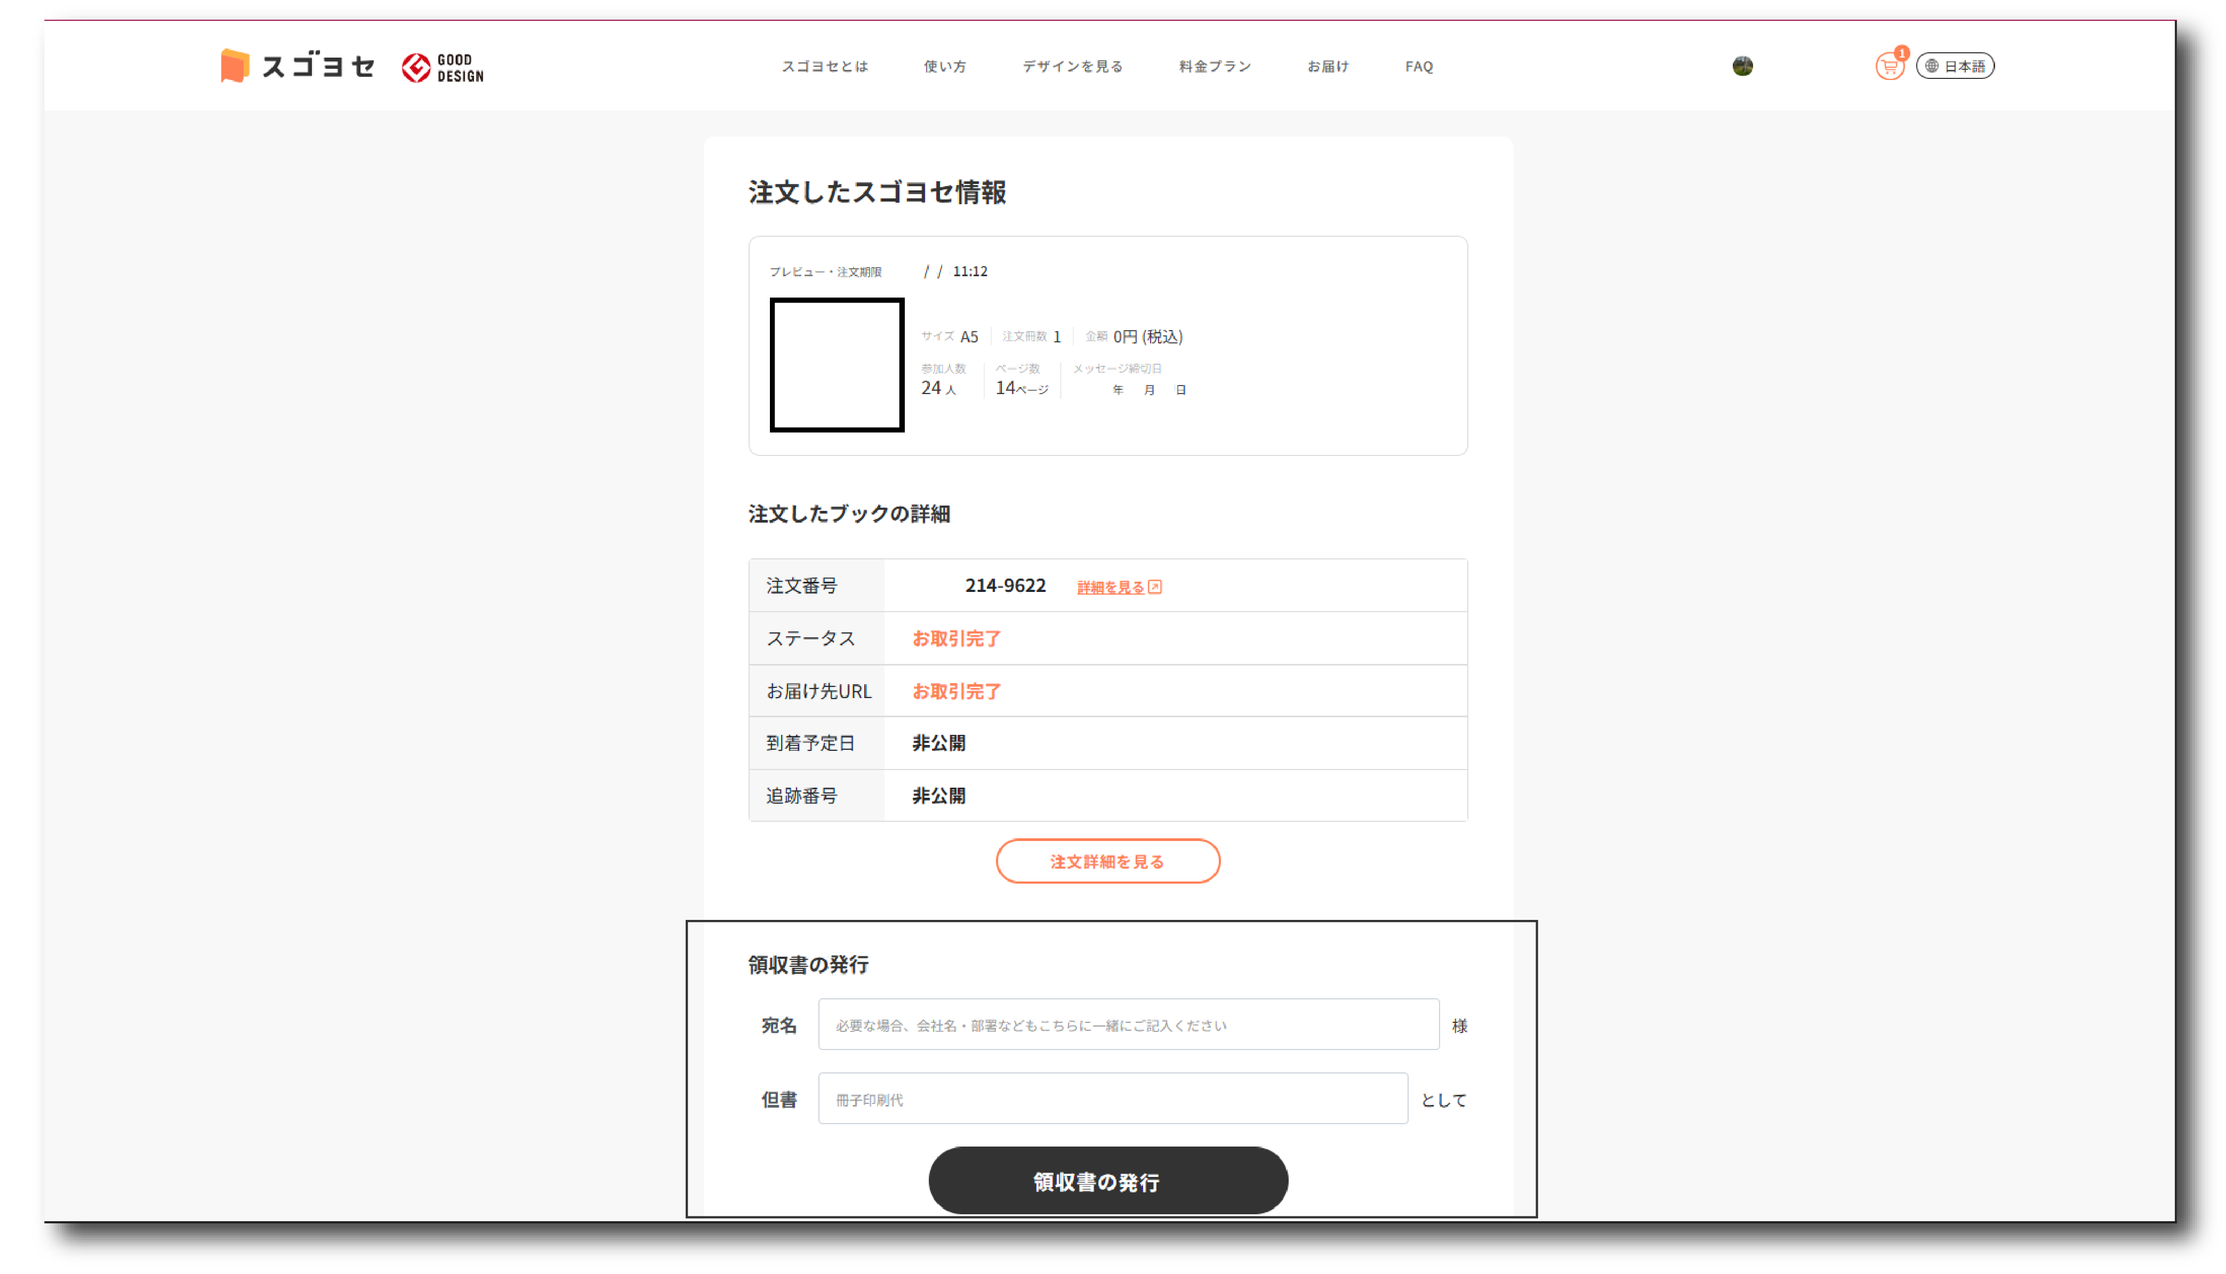Click the orange スゴヨセ logo icon
The height and width of the screenshot is (1274, 2226).
point(235,66)
